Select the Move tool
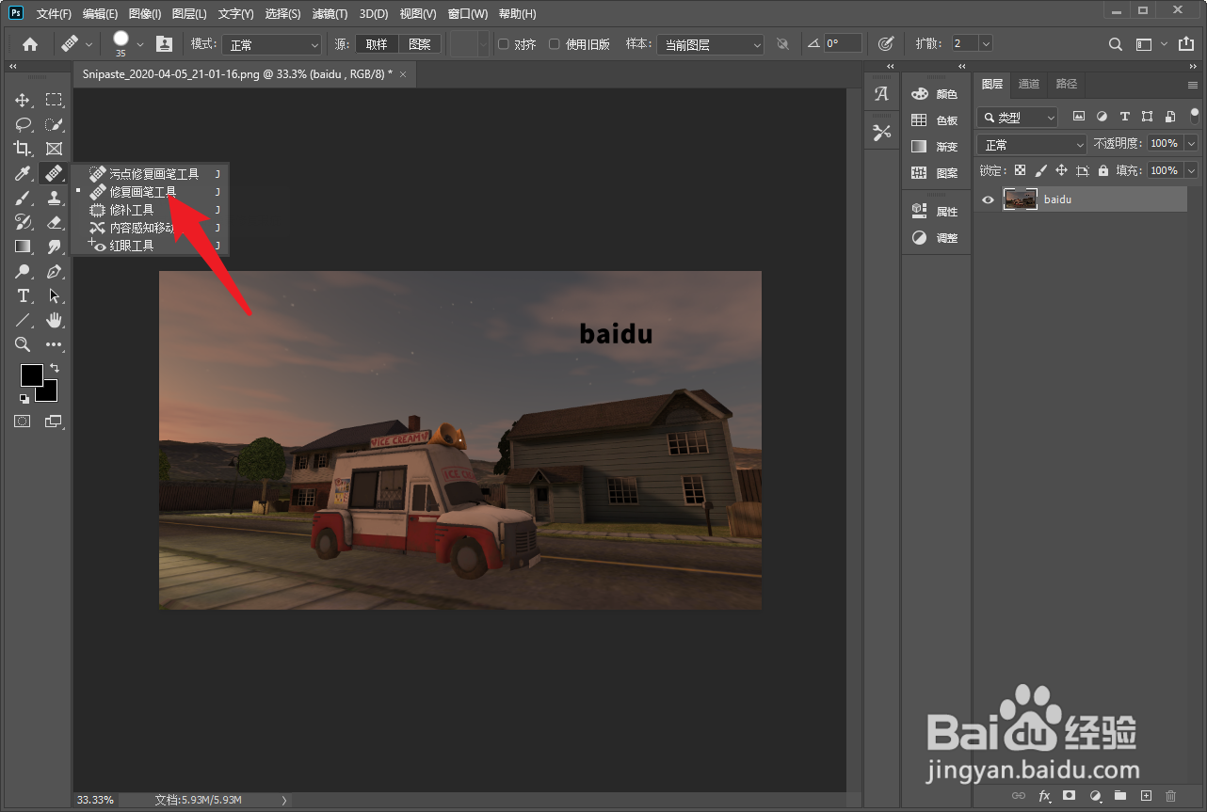 (23, 100)
